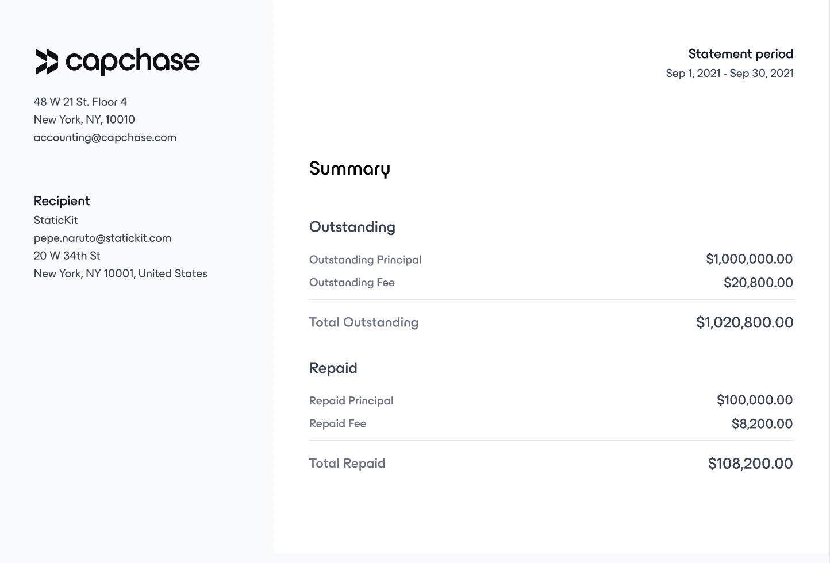The width and height of the screenshot is (830, 563).
Task: Click the Outstanding Fee label
Action: click(x=352, y=282)
